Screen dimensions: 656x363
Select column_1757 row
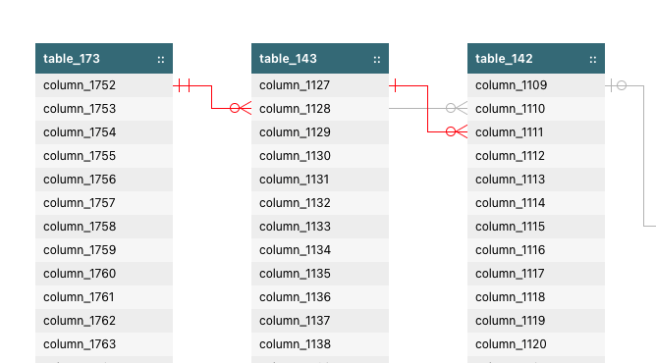tap(104, 203)
